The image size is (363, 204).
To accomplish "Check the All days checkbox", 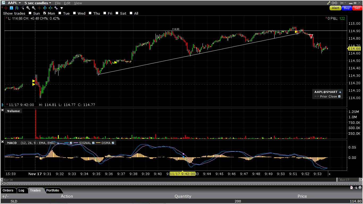I will pos(131,13).
